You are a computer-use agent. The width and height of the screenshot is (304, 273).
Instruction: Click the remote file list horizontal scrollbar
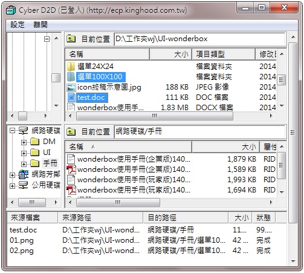tap(118, 202)
